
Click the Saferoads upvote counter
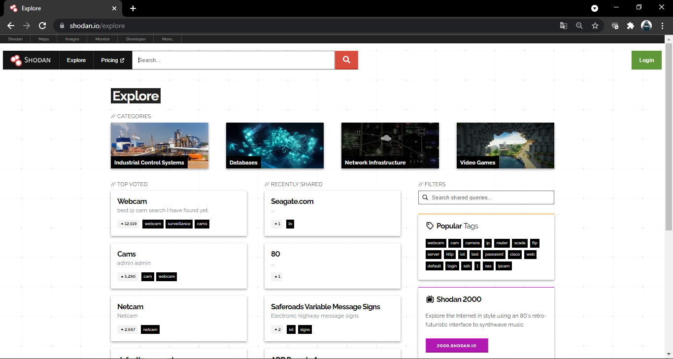point(277,329)
